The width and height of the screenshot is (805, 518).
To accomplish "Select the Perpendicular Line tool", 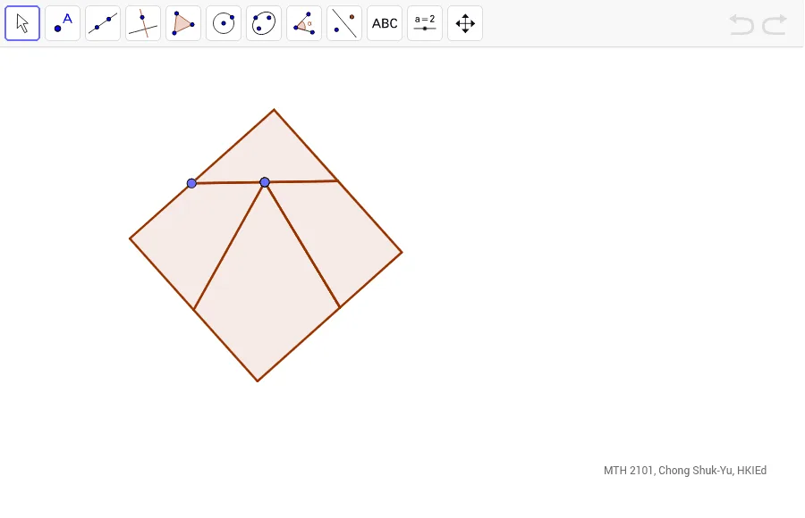I will [143, 23].
